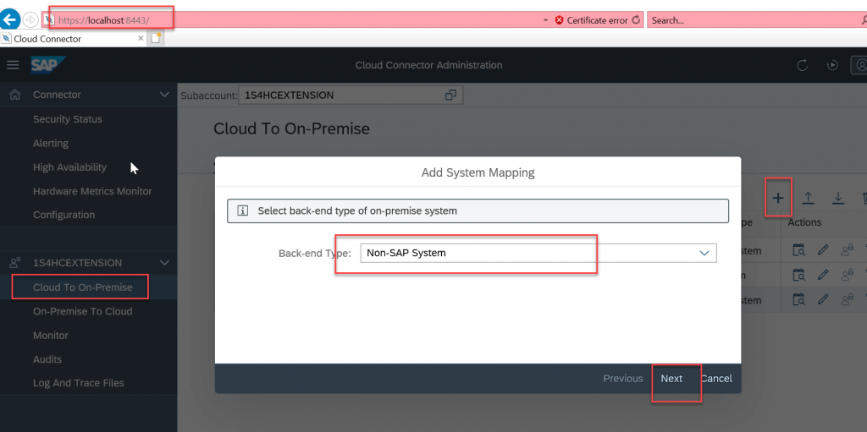This screenshot has height=432, width=867.
Task: Open a new browser tab
Action: 156,39
